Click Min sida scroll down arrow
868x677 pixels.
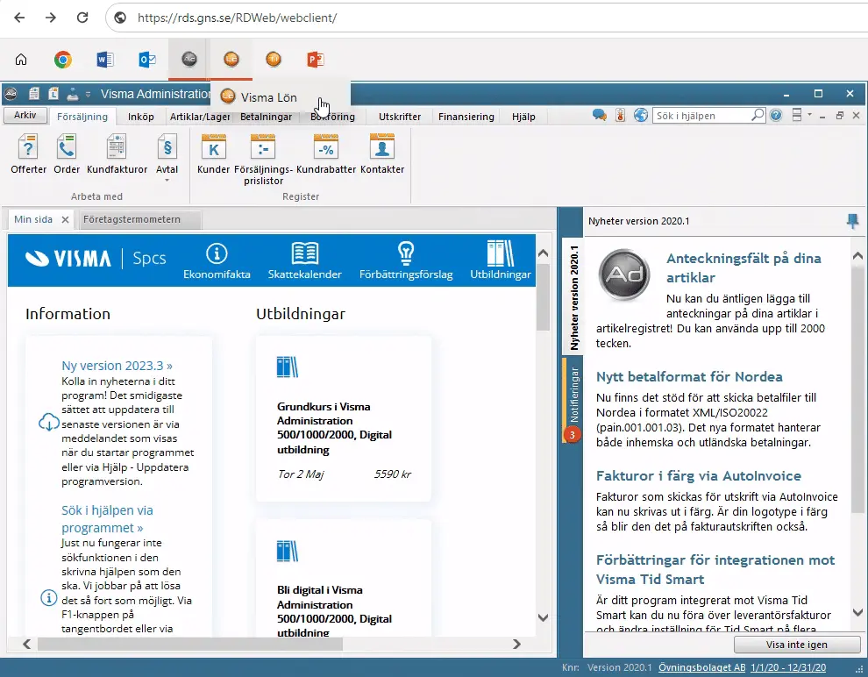[543, 617]
